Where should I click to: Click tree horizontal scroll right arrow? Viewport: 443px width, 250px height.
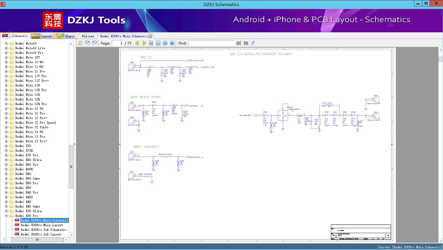(x=66, y=240)
